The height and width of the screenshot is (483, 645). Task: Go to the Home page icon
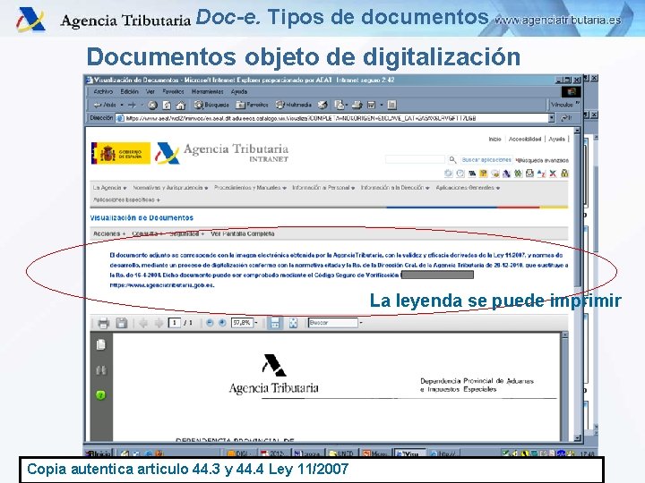[x=181, y=106]
